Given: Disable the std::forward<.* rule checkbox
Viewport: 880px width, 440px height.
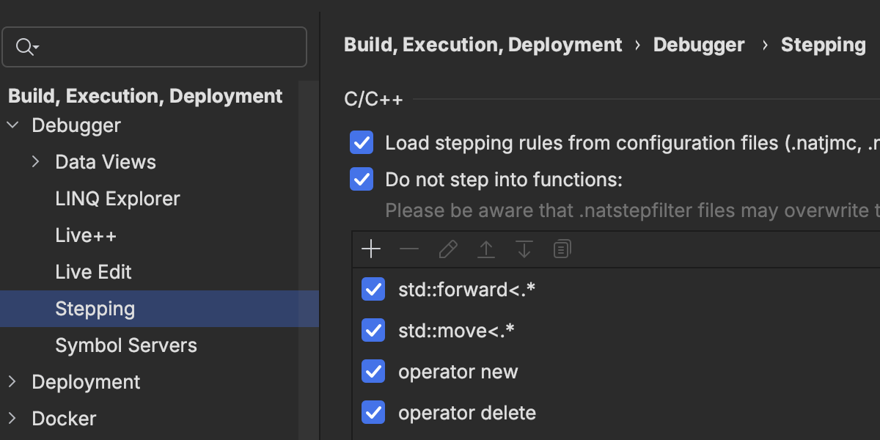Looking at the screenshot, I should pyautogui.click(x=373, y=290).
